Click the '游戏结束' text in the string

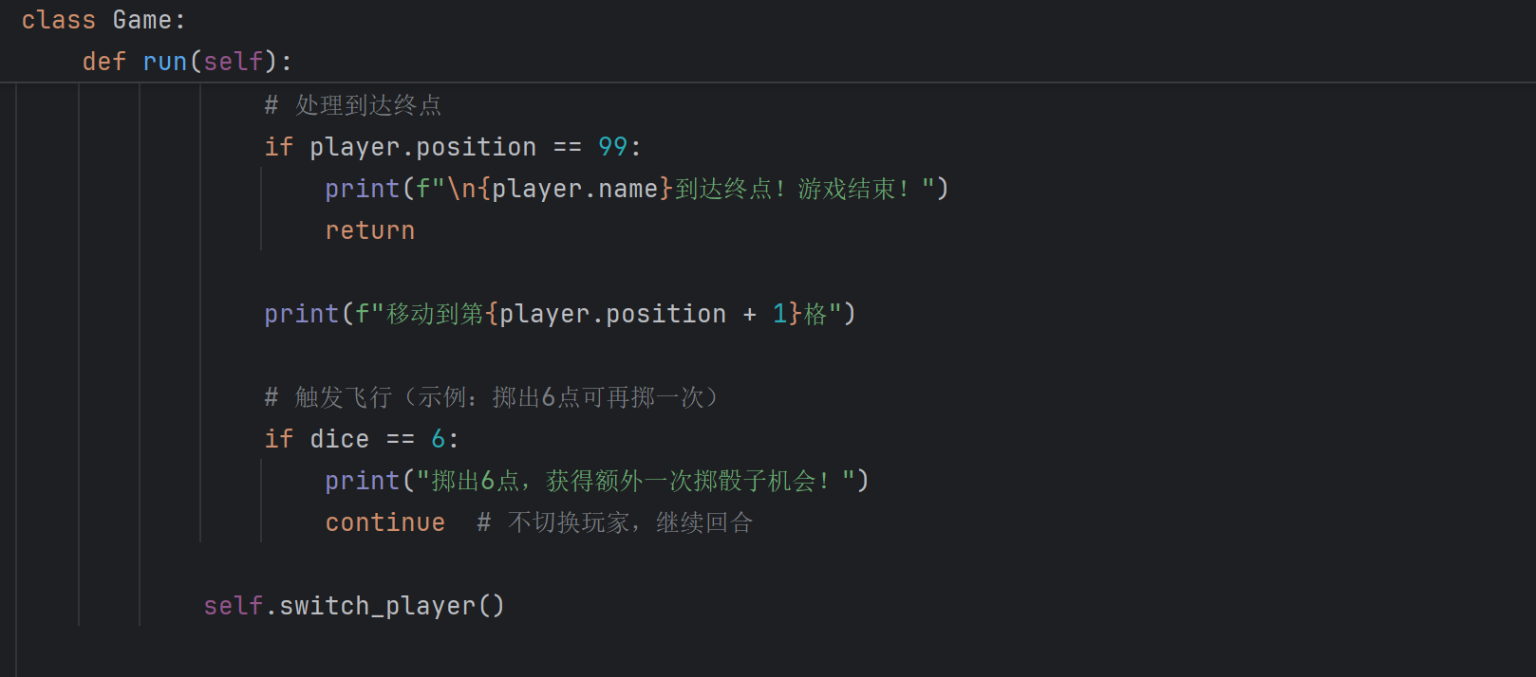847,189
